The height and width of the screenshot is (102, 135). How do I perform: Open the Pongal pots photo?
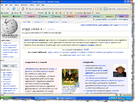point(70,77)
